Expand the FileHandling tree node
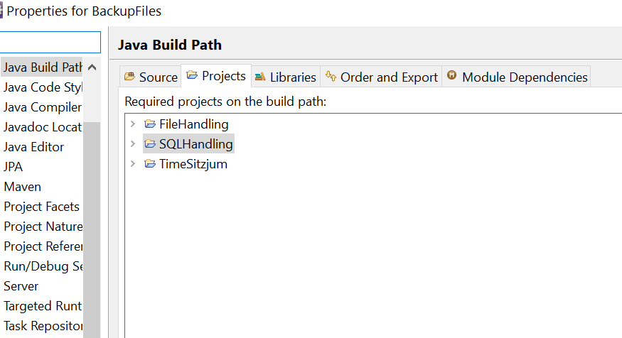The width and height of the screenshot is (622, 338). [x=132, y=124]
